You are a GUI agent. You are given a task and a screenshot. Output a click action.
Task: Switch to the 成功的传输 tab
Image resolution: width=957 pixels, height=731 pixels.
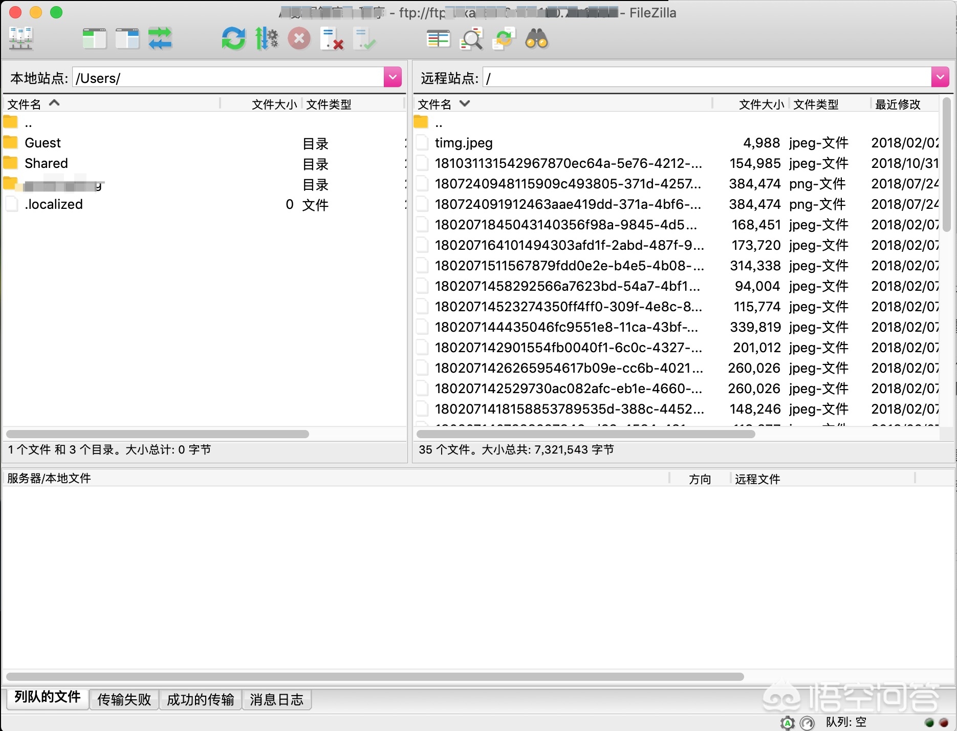[201, 699]
